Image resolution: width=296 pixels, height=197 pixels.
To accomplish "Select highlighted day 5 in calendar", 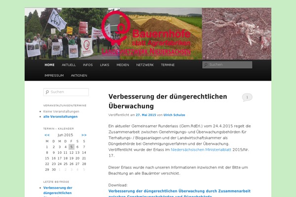I will coord(72,147).
